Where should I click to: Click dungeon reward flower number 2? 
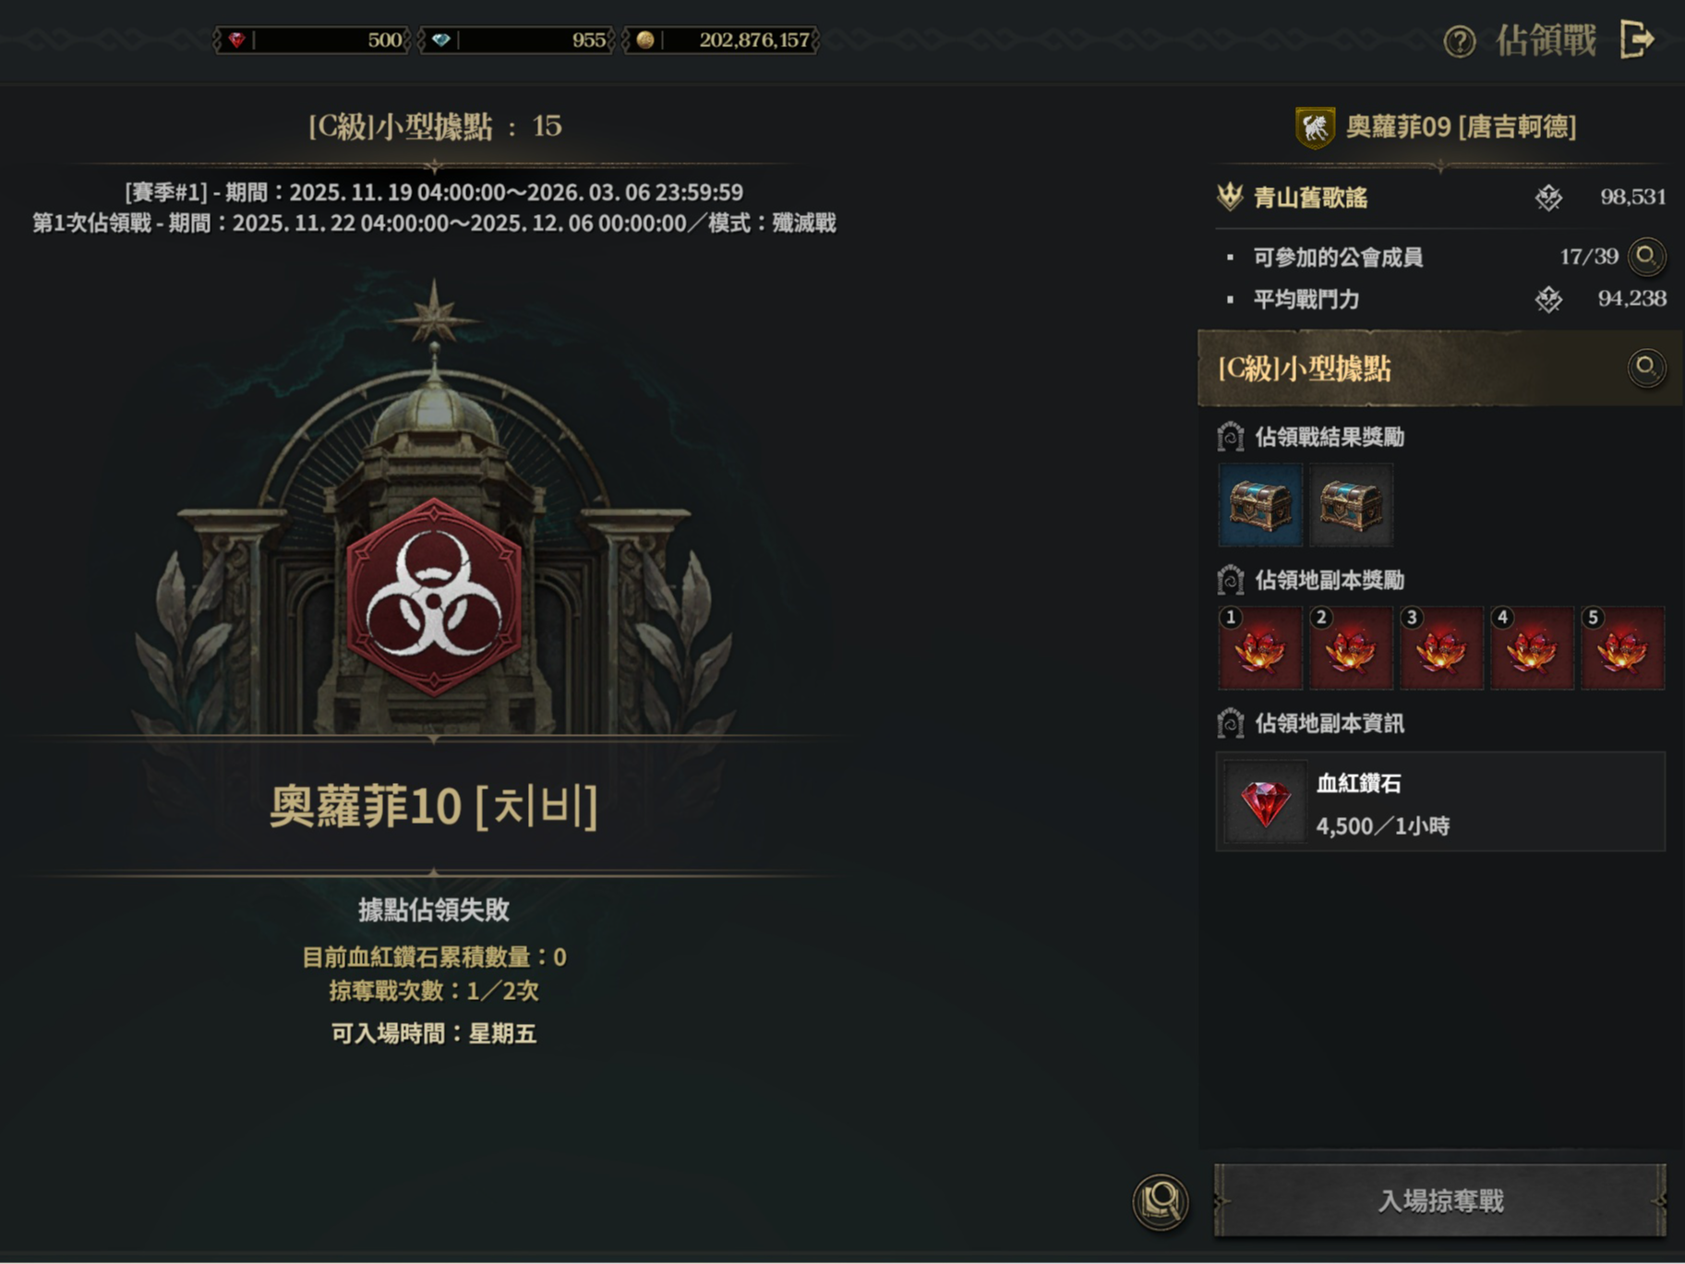coord(1351,648)
